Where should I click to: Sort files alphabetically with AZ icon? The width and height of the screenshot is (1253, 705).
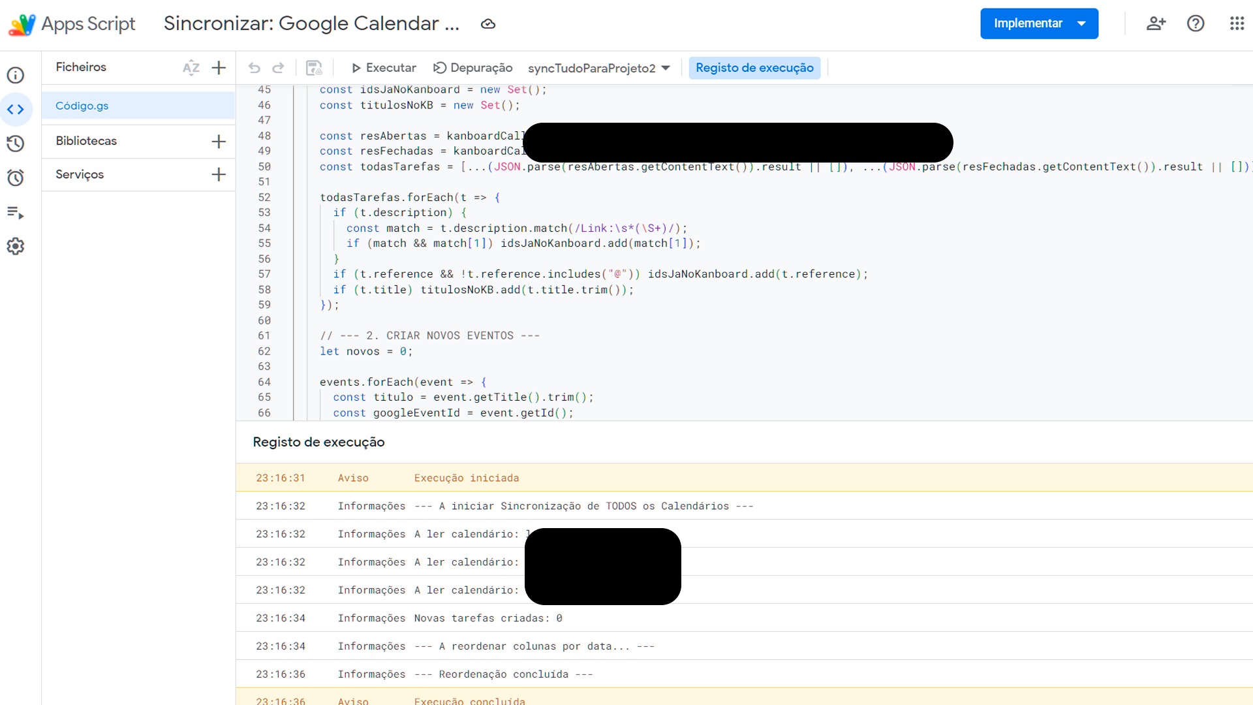pos(191,68)
